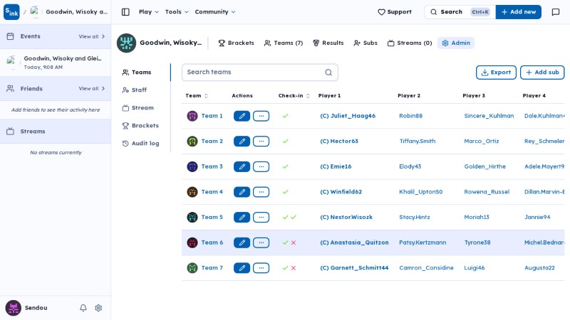Screen dimensions: 570x320
Task: Click View all next to Events
Action: click(x=92, y=37)
